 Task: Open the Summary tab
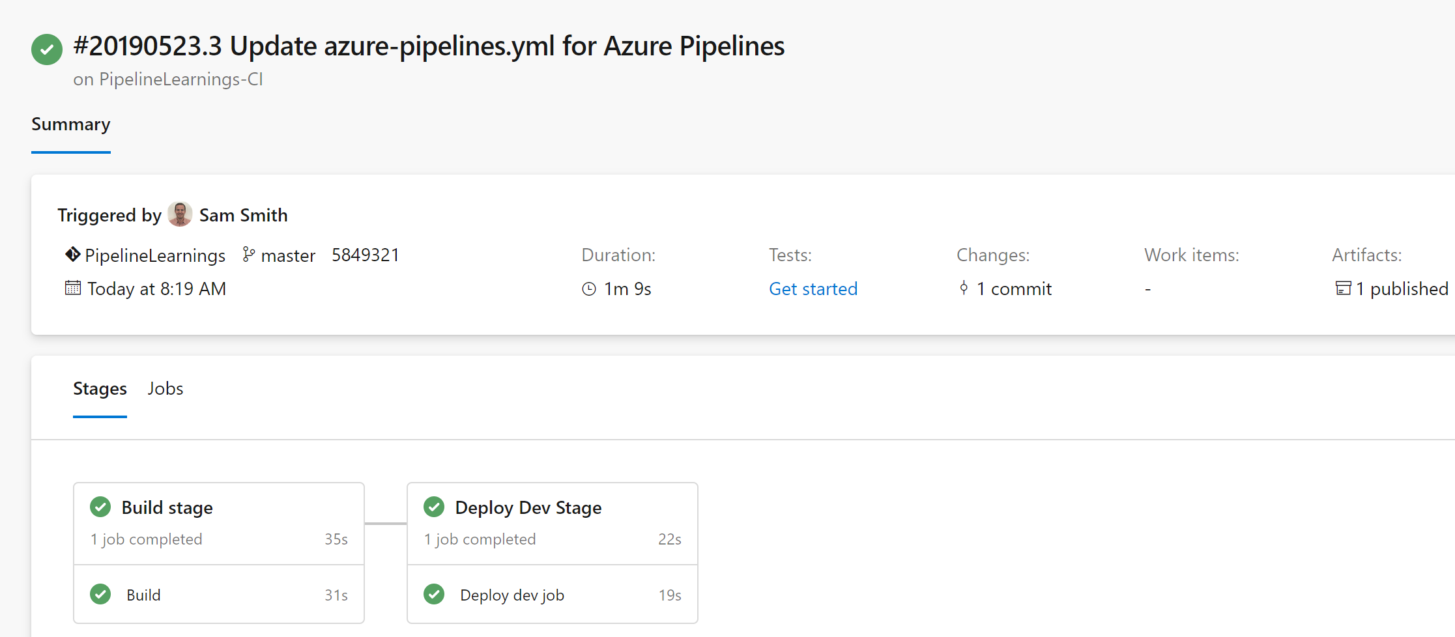[x=71, y=124]
